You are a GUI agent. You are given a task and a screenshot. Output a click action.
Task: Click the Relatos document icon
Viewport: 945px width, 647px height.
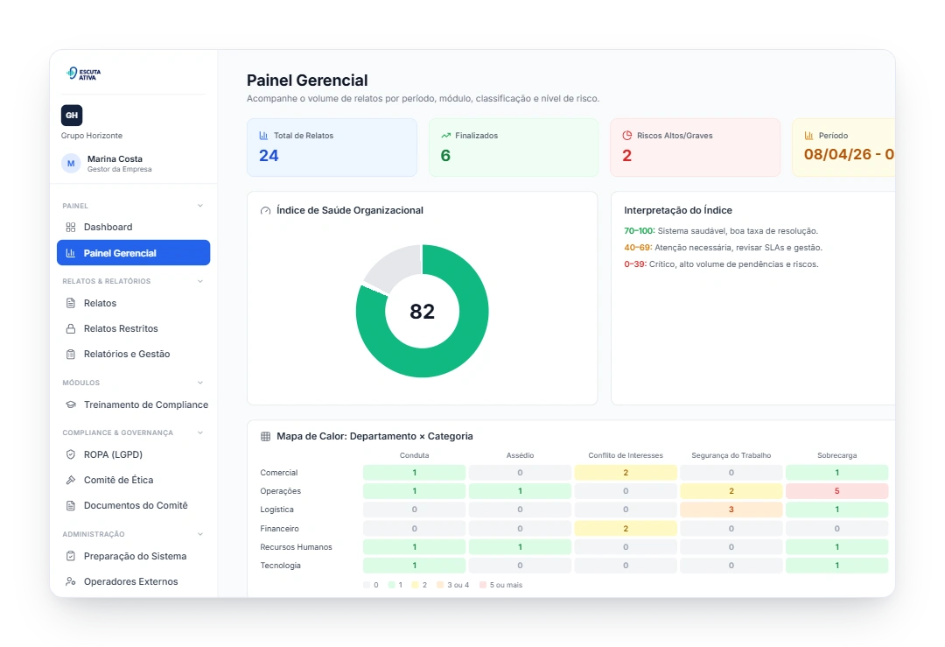71,303
